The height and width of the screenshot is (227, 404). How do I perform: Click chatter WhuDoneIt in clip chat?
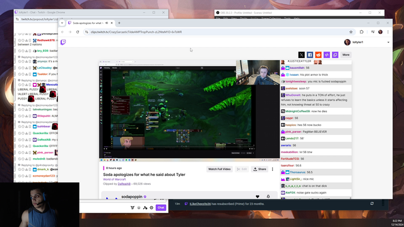[293, 95]
